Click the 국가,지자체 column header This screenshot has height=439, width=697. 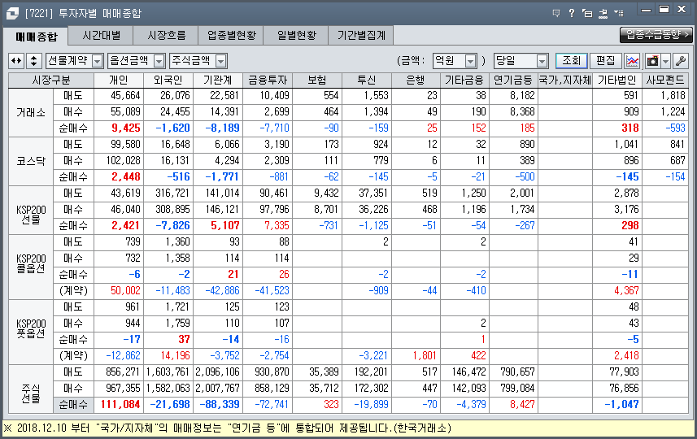pos(565,80)
